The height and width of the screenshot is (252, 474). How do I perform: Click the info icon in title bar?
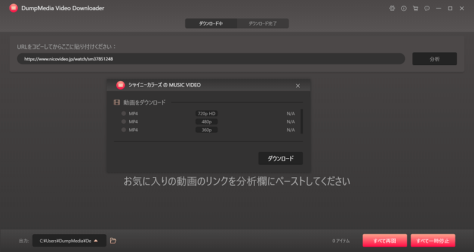coord(403,8)
